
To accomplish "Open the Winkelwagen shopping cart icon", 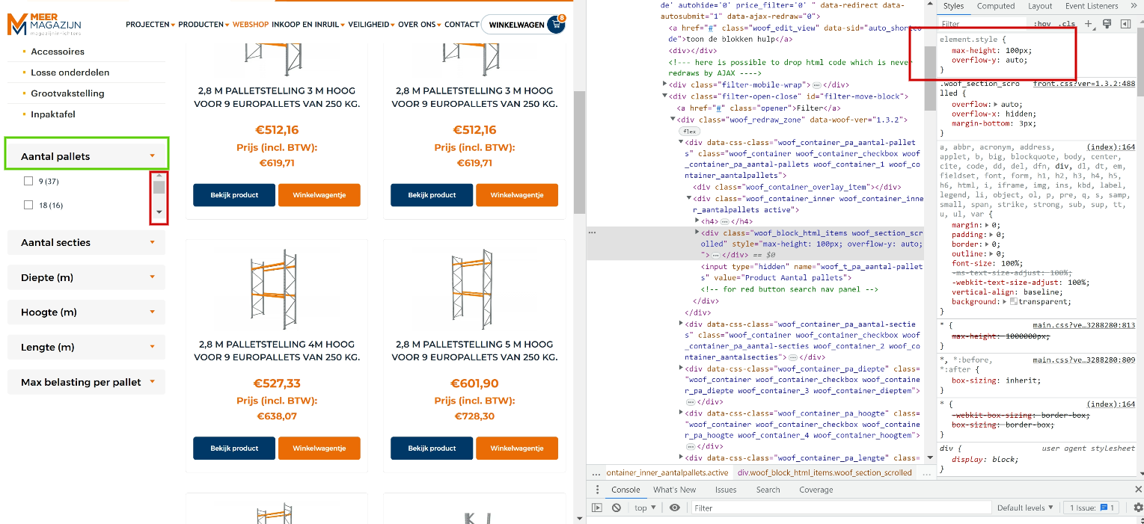I will pos(555,25).
